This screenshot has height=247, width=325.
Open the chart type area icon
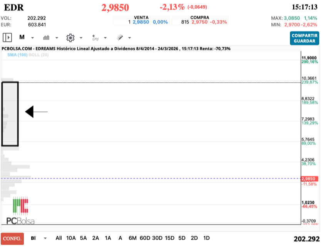tap(47, 38)
